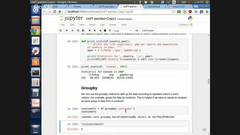This screenshot has height=135, width=240.
Task: Open system settings gear in top panel
Action: point(207,2)
